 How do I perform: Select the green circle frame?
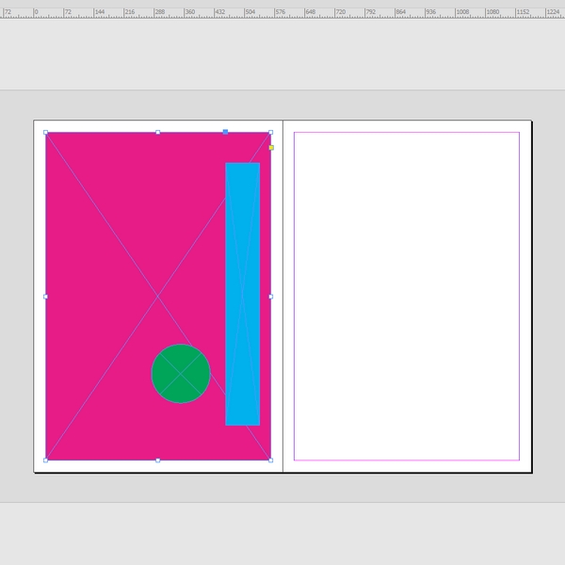(x=180, y=374)
